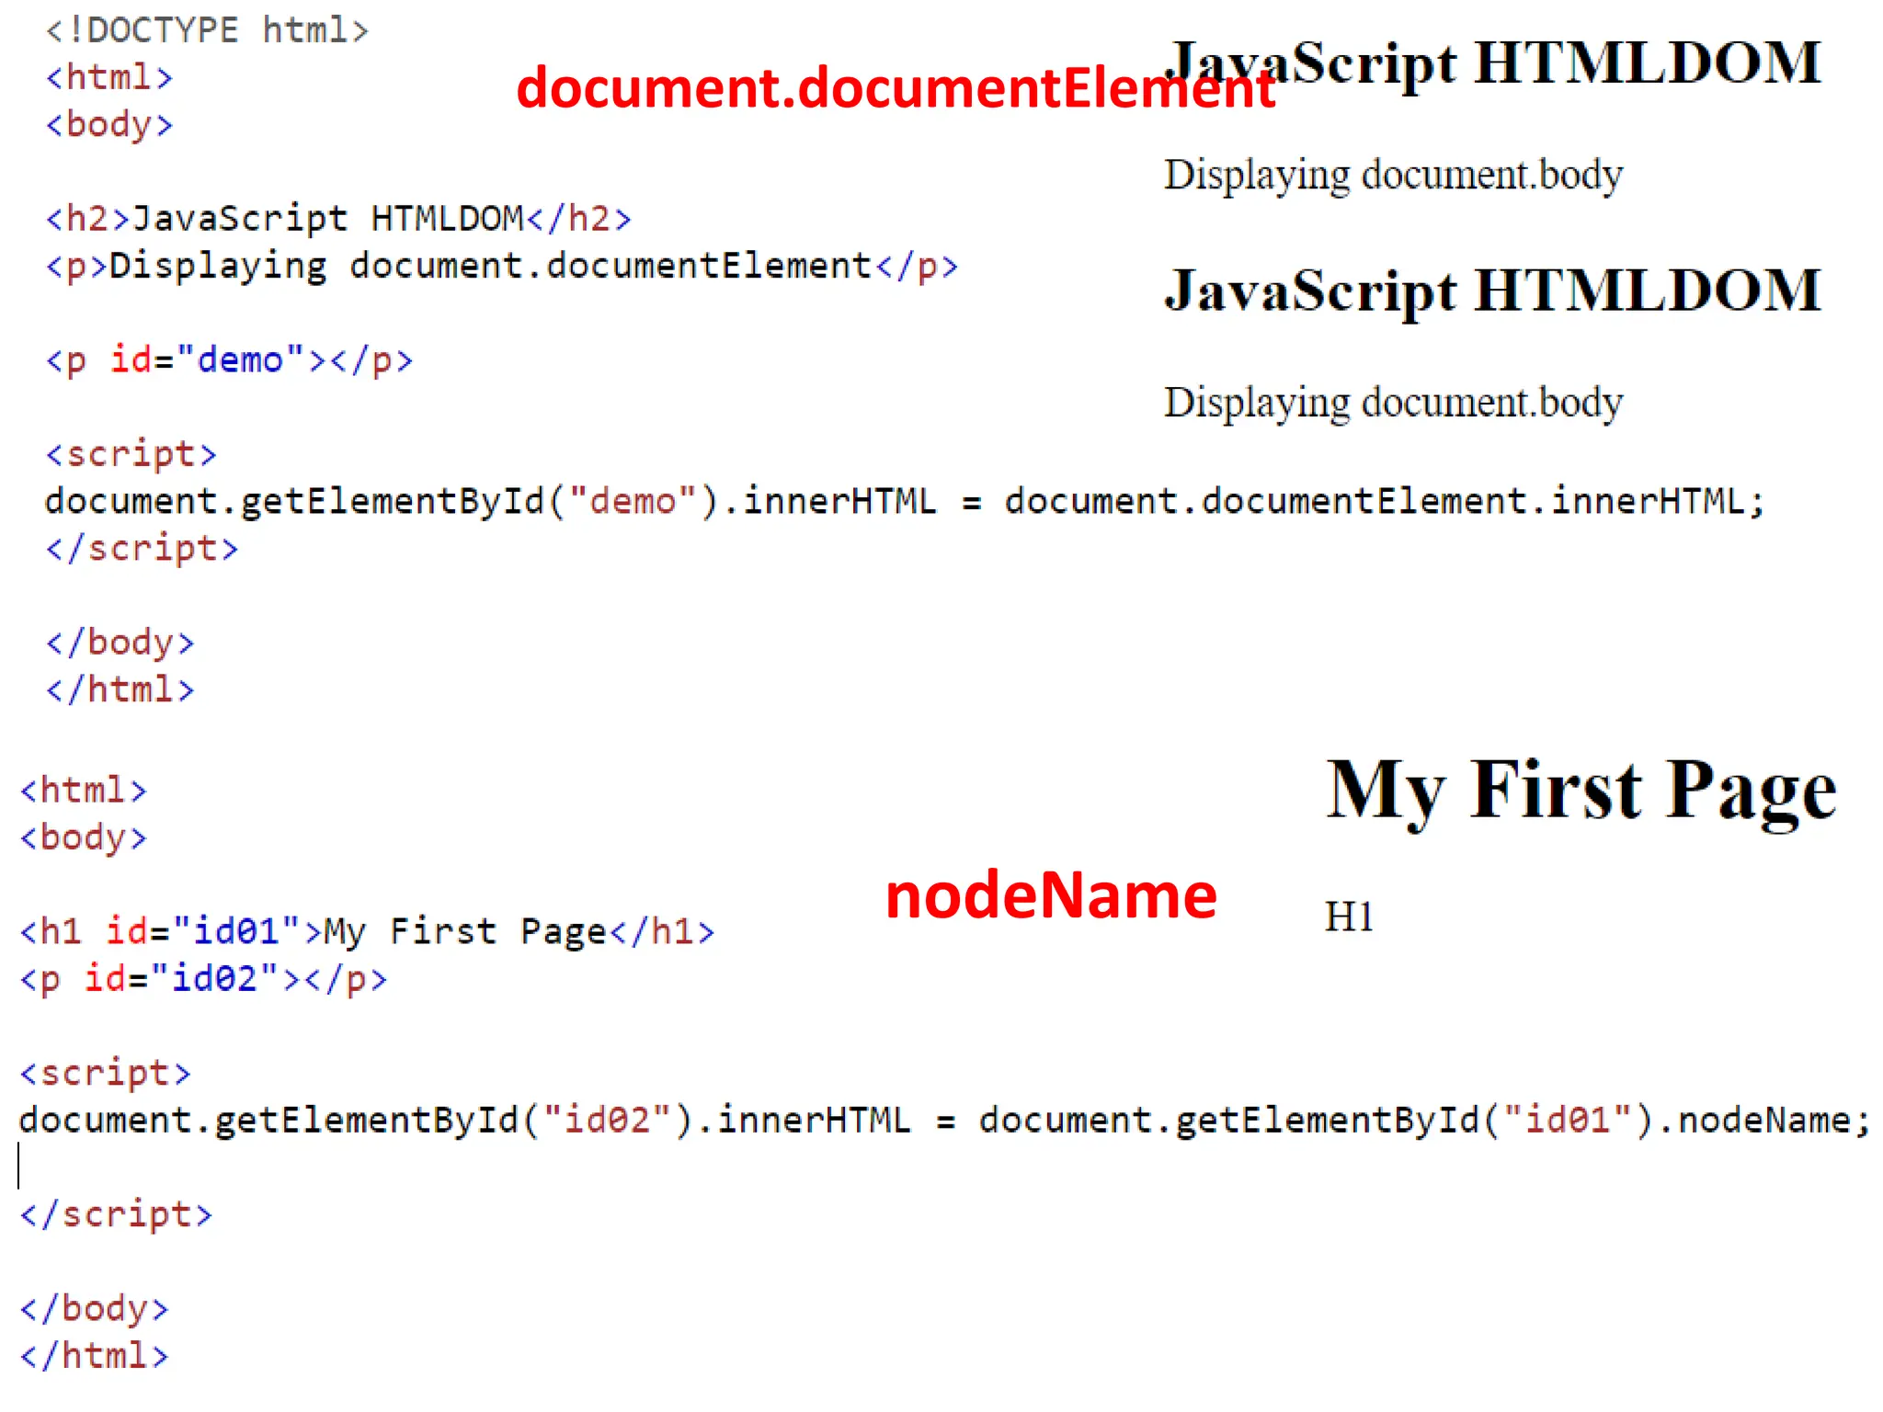Click the second 'Displaying document.body' paragraph
Viewport: 1883px width, 1412px height.
pyautogui.click(x=1393, y=403)
